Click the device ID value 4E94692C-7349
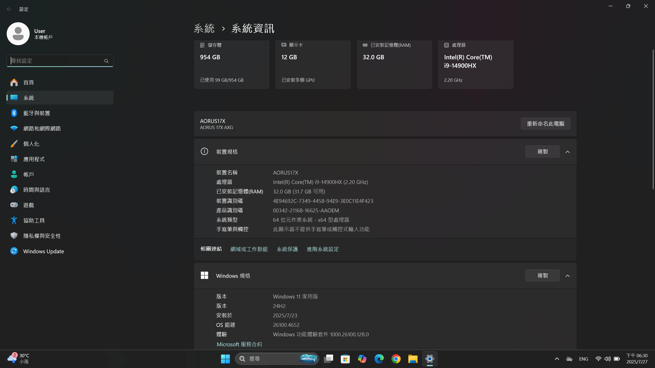 pyautogui.click(x=323, y=201)
